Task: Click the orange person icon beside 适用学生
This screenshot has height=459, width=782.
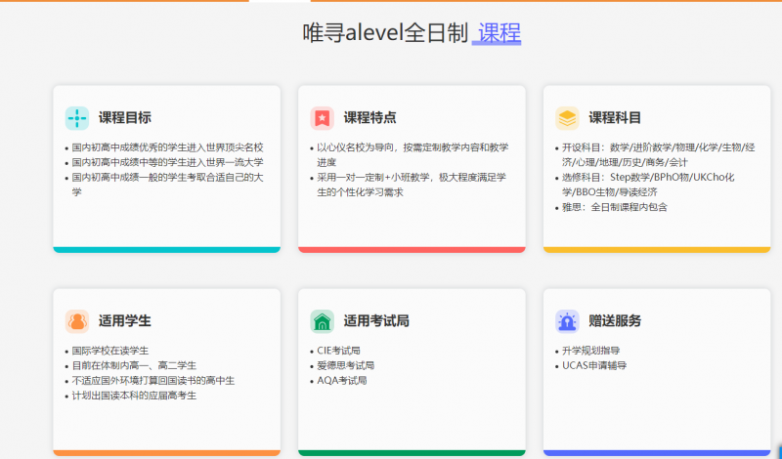Action: pos(77,321)
